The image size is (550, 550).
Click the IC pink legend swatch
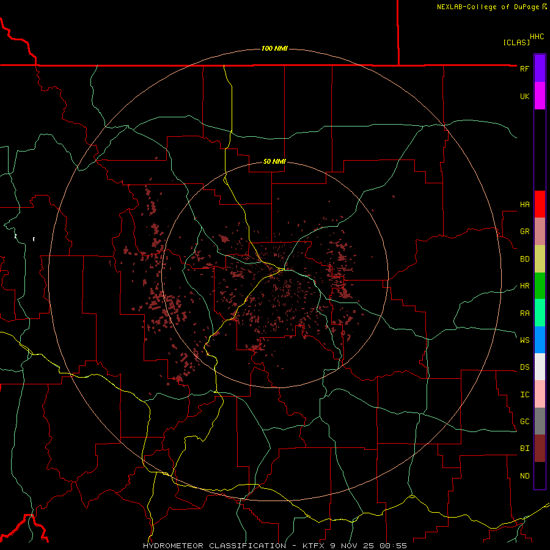click(x=540, y=394)
